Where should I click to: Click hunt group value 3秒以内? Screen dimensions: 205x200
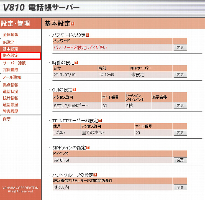pos(61,188)
